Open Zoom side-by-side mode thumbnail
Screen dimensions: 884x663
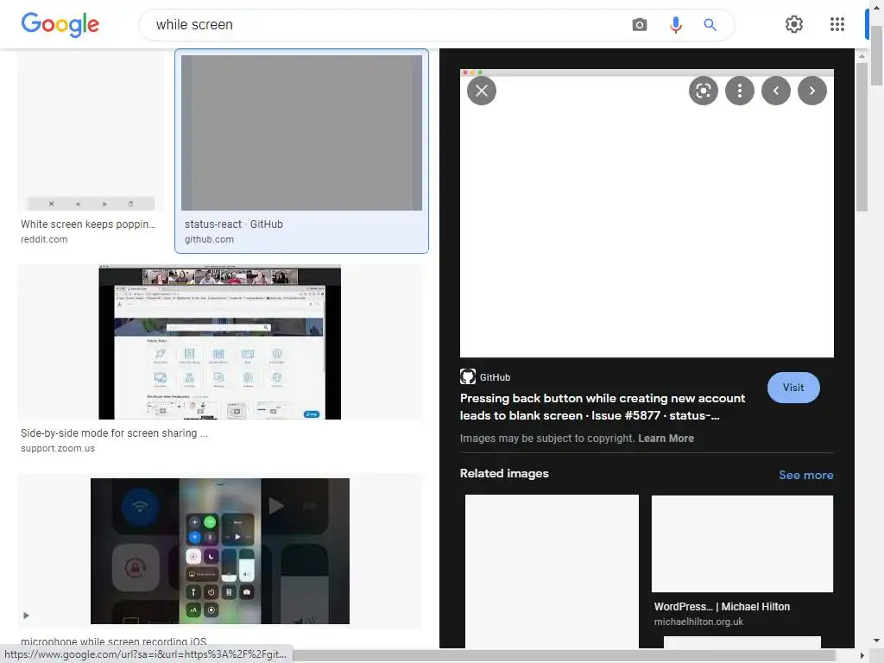(220, 342)
